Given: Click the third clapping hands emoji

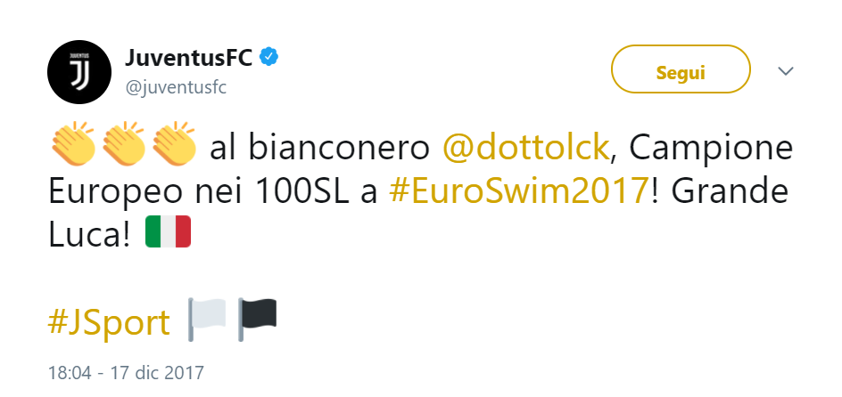Looking at the screenshot, I should [x=173, y=143].
